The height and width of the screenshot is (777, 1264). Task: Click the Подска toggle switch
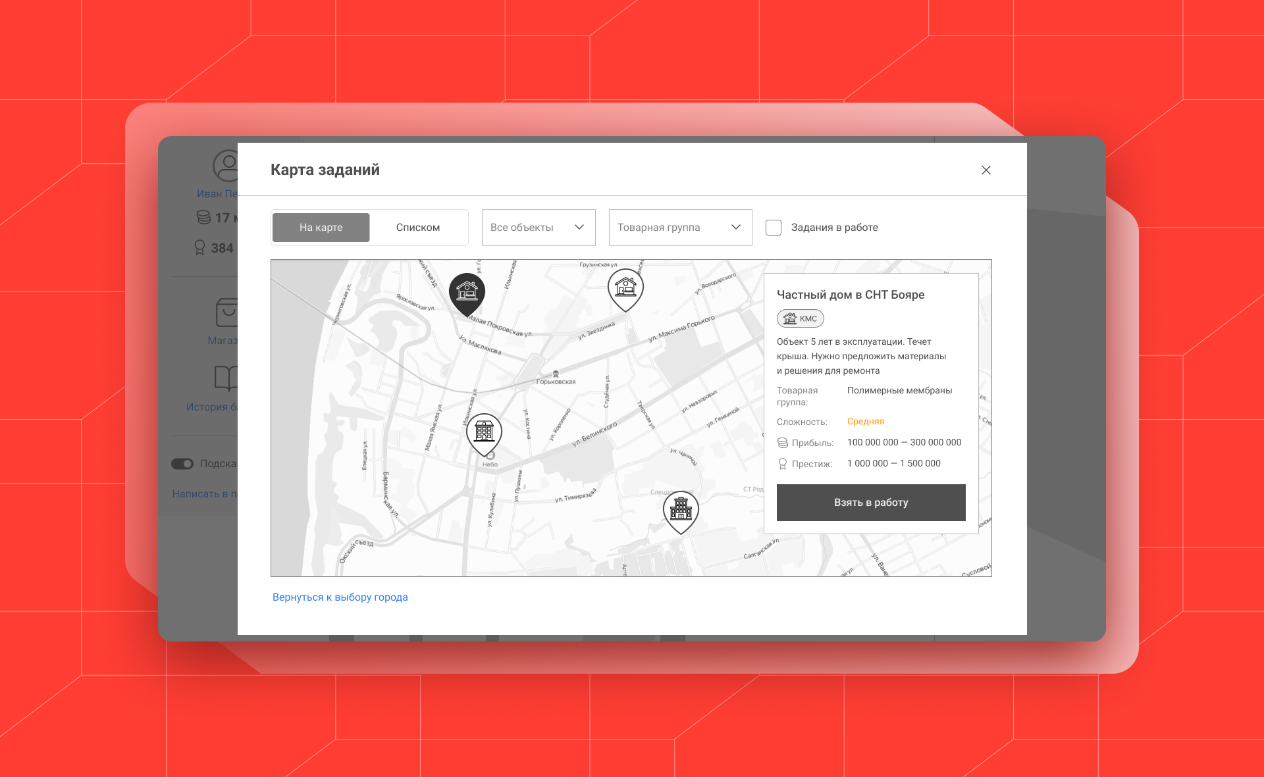point(183,463)
